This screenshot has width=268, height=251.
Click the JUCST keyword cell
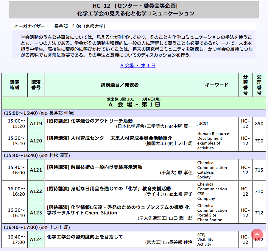pos(203,123)
